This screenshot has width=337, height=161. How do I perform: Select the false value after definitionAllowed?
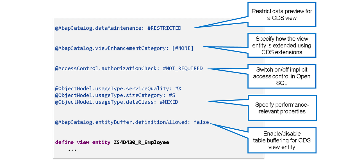(201, 122)
